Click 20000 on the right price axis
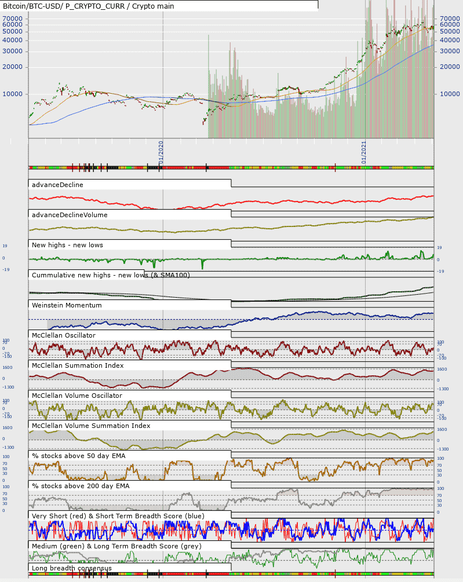463x582 pixels. pos(450,67)
